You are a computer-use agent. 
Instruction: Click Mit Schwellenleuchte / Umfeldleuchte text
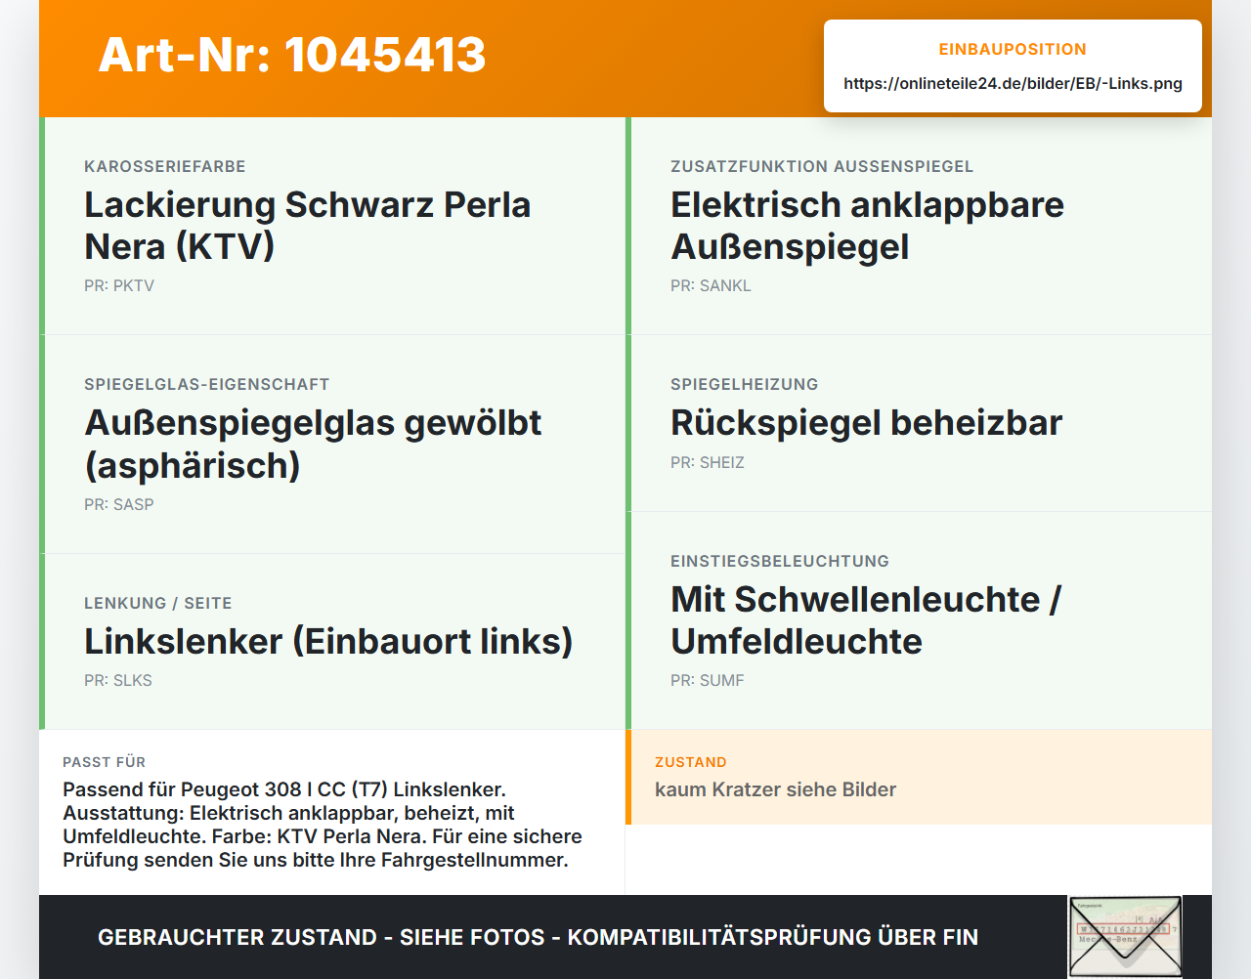[x=866, y=620]
